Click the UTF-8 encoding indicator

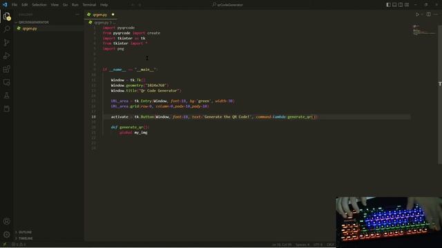[x=318, y=245]
